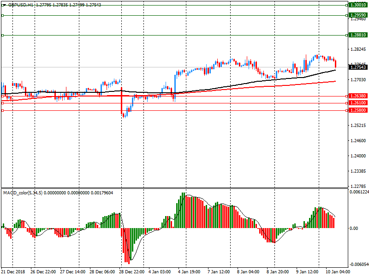The height and width of the screenshot is (277, 369).
Task: Click the 4 Jan 19:00 time axis label
Action: (189, 272)
